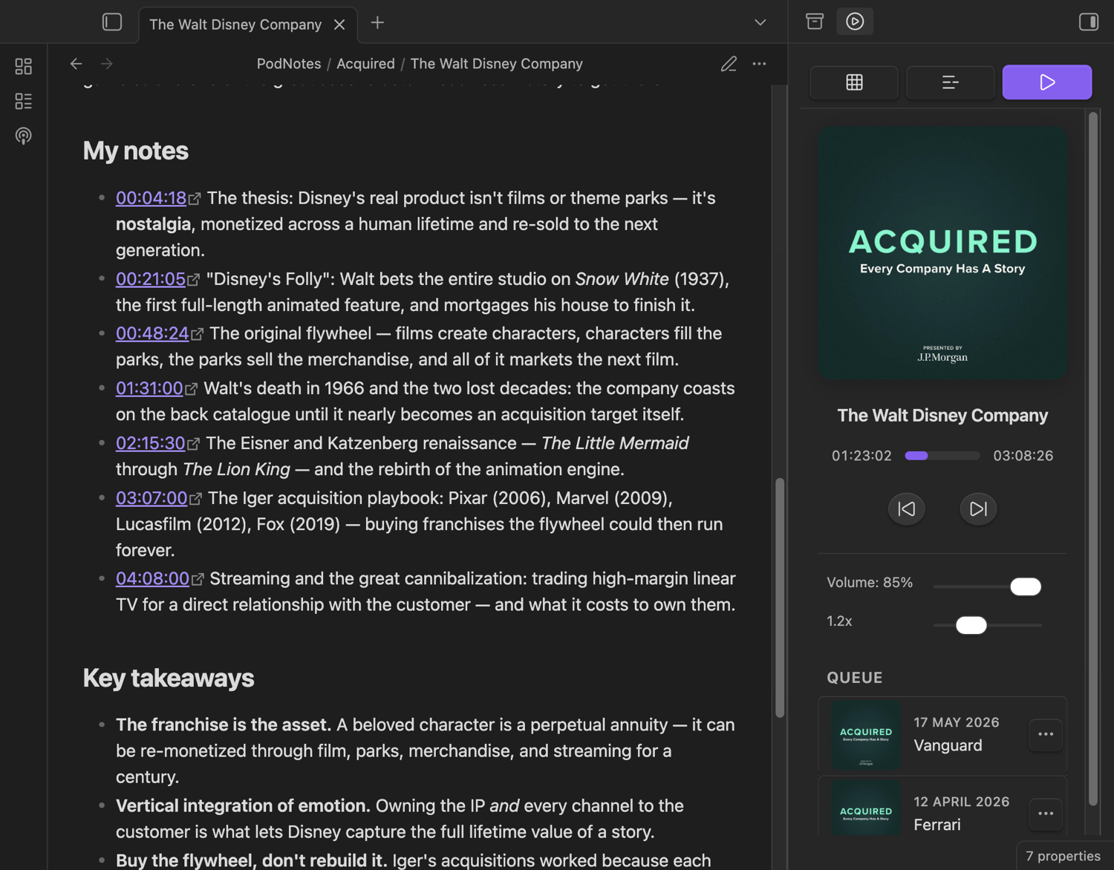This screenshot has height=870, width=1114.
Task: Open options menu for Ferrari episode
Action: point(1046,814)
